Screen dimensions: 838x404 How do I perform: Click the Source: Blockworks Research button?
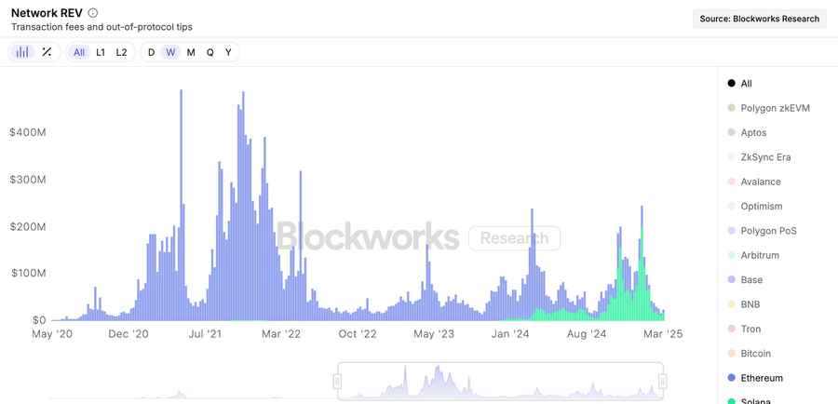pos(760,19)
